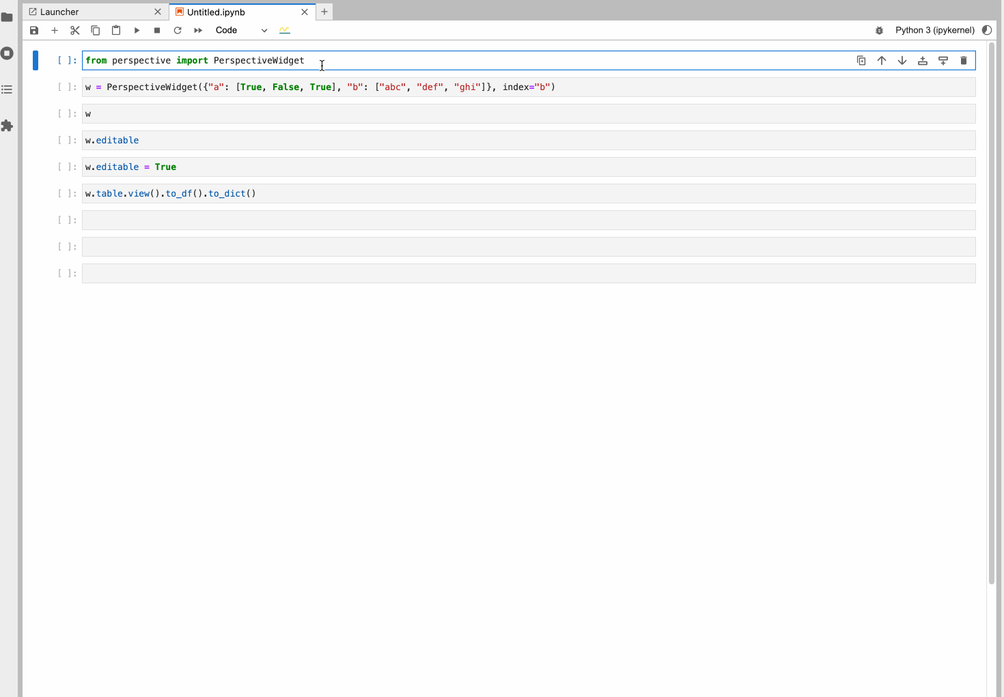Viewport: 1004px width, 697px height.
Task: Enable the debugger bug icon
Action: (880, 30)
